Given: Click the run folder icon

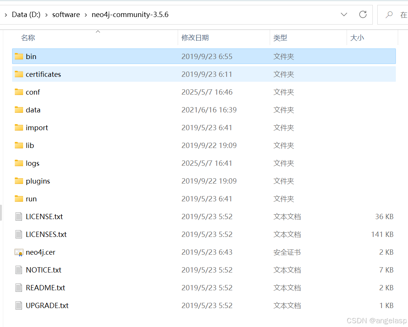Looking at the screenshot, I should (19, 199).
